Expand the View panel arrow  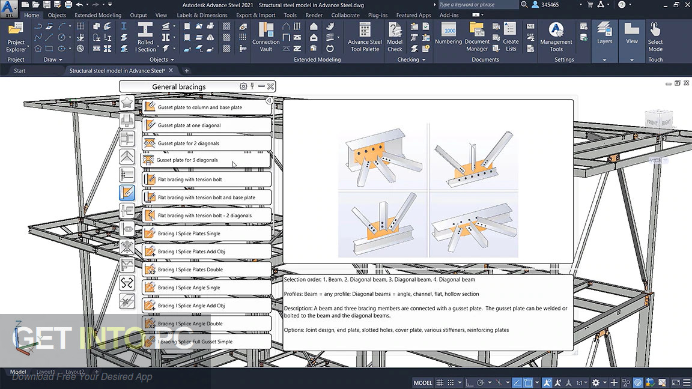coord(631,59)
